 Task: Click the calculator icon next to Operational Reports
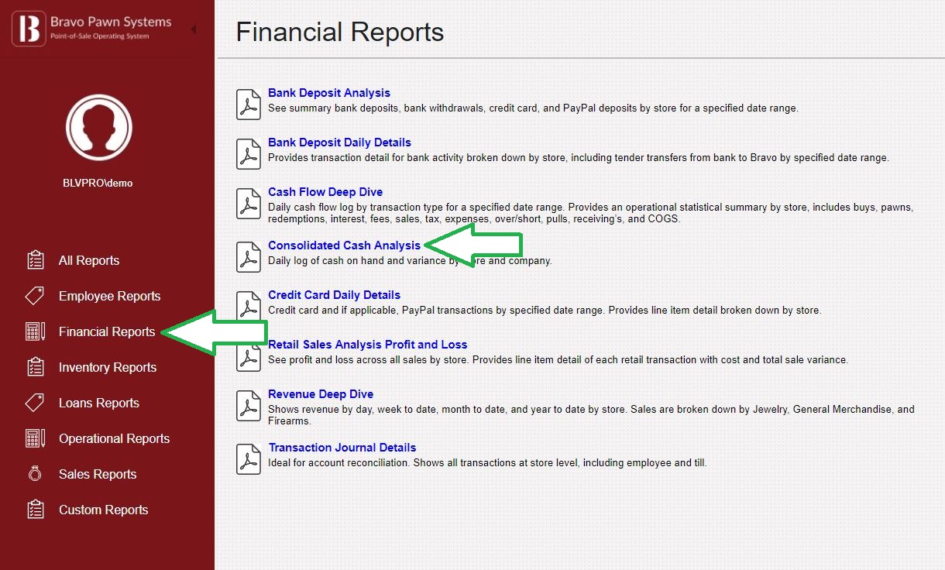click(35, 438)
